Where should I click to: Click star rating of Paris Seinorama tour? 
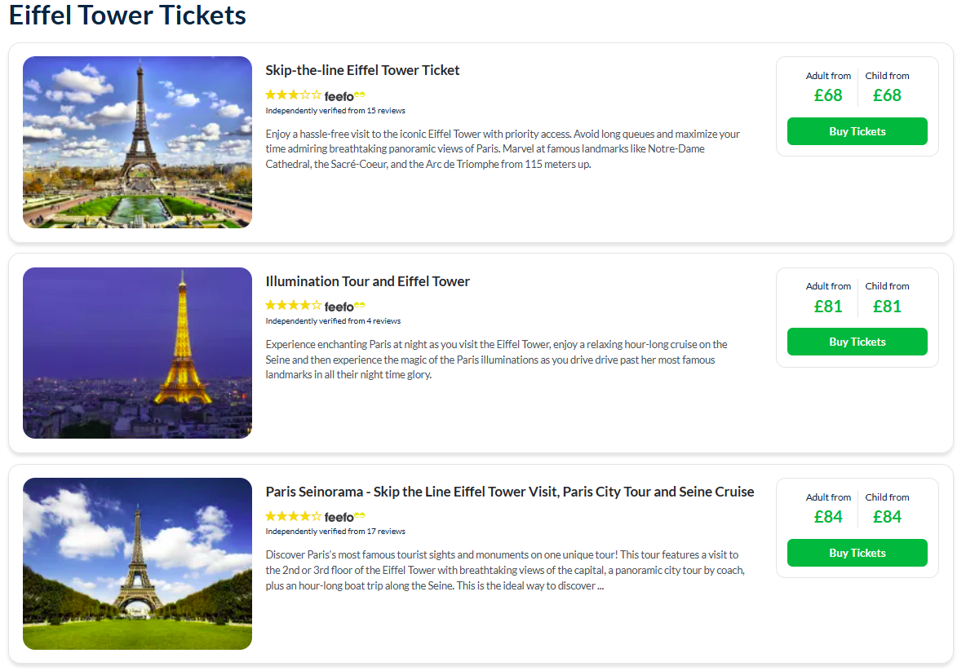coord(294,516)
